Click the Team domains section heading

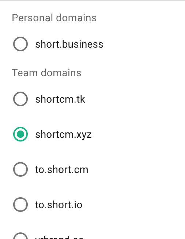(46, 73)
